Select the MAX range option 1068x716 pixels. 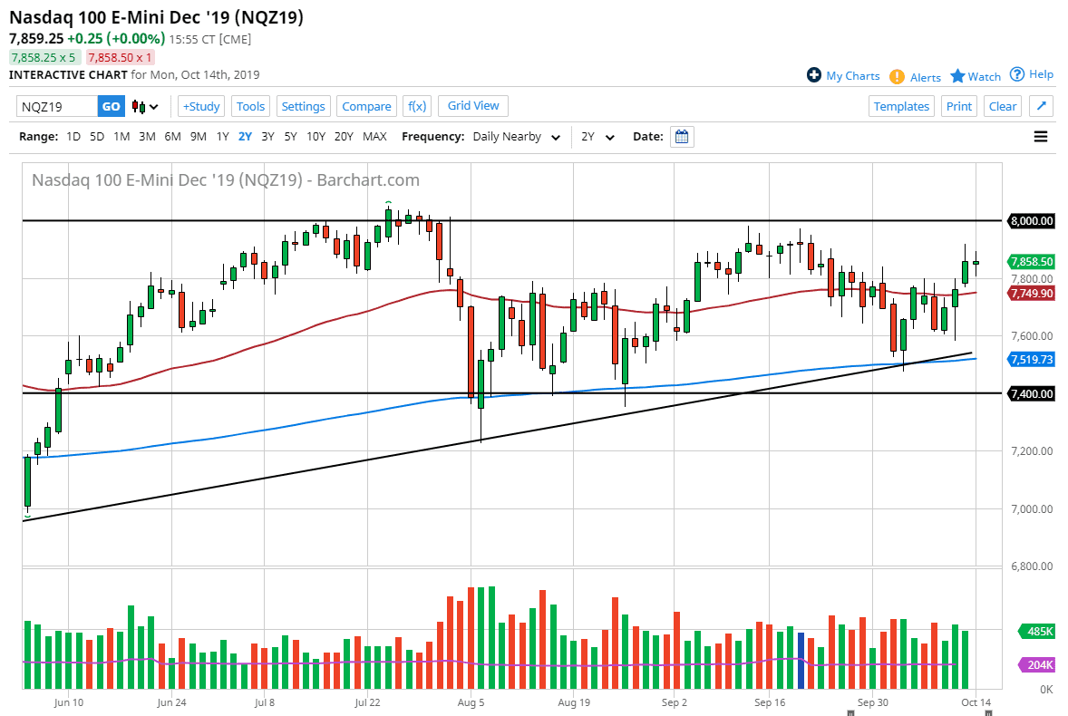point(374,136)
